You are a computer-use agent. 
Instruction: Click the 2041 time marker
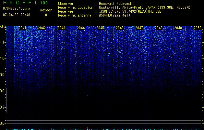[x=22, y=28]
